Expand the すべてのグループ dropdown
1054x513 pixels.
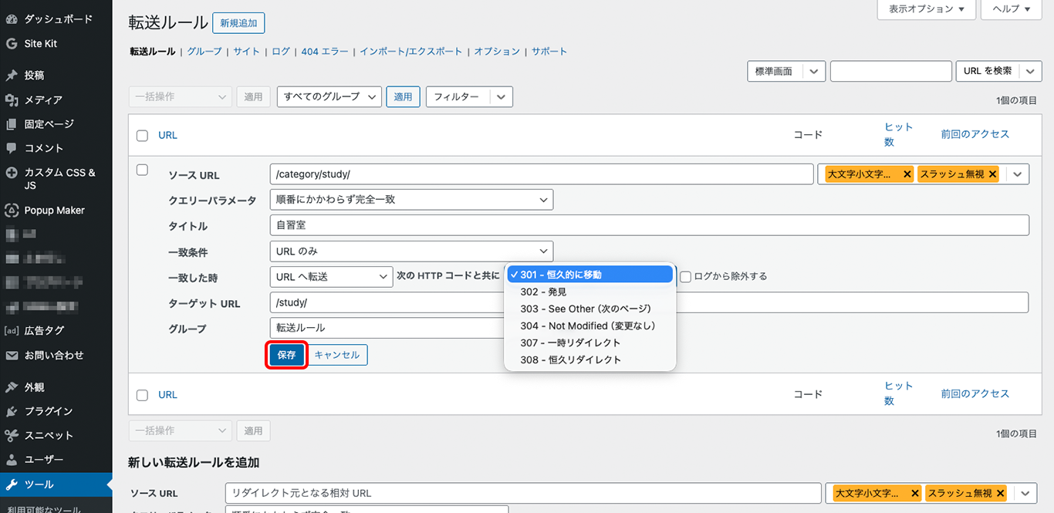point(329,97)
